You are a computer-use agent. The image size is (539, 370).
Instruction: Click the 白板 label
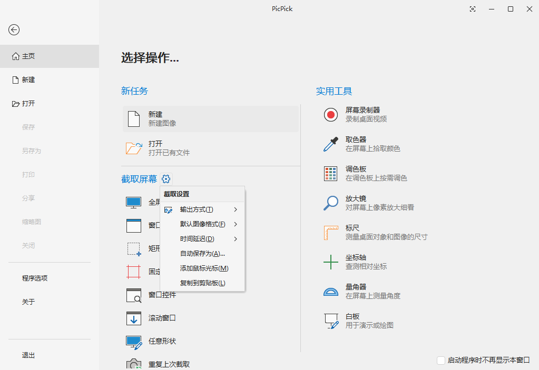[x=352, y=316]
